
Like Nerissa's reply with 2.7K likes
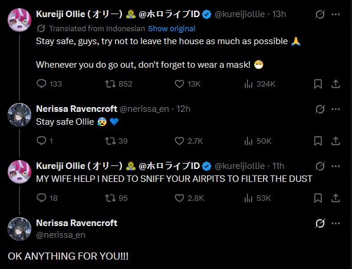[179, 141]
